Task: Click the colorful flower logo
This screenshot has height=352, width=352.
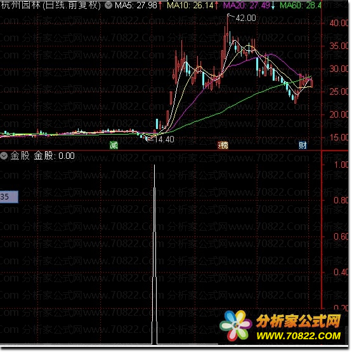Action: [236, 325]
